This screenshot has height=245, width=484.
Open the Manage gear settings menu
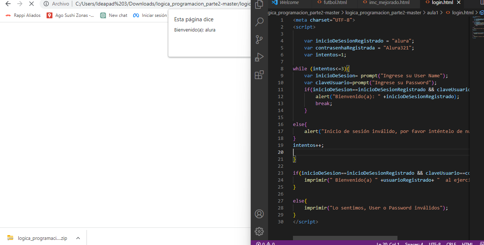259,231
